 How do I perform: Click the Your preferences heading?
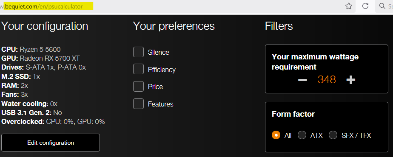[x=174, y=26]
